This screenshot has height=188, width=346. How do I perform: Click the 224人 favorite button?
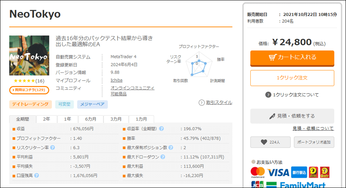pyautogui.click(x=270, y=142)
